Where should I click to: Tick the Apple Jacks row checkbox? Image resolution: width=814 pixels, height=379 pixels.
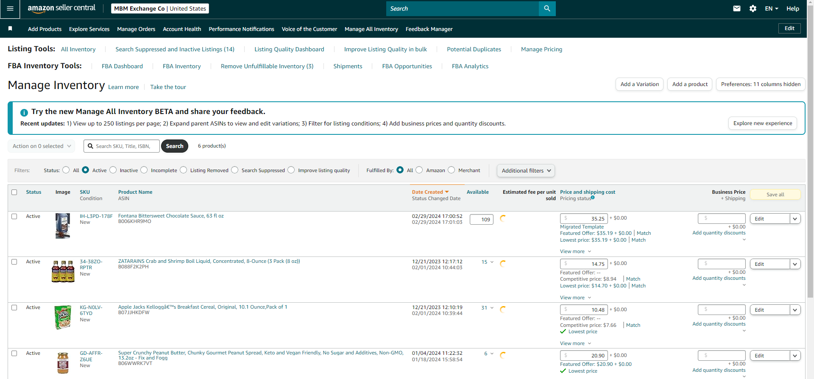pos(14,307)
